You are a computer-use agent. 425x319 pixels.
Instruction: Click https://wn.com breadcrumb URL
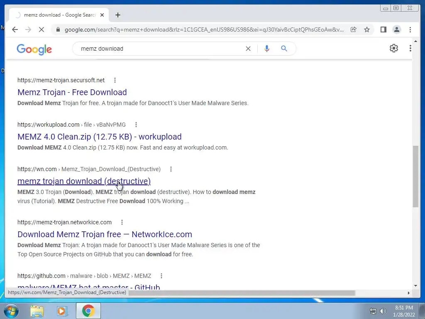[89, 169]
